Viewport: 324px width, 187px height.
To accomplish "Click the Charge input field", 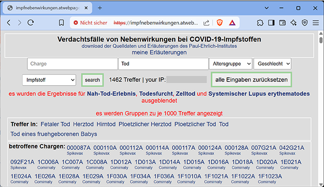I will pyautogui.click(x=72, y=64).
